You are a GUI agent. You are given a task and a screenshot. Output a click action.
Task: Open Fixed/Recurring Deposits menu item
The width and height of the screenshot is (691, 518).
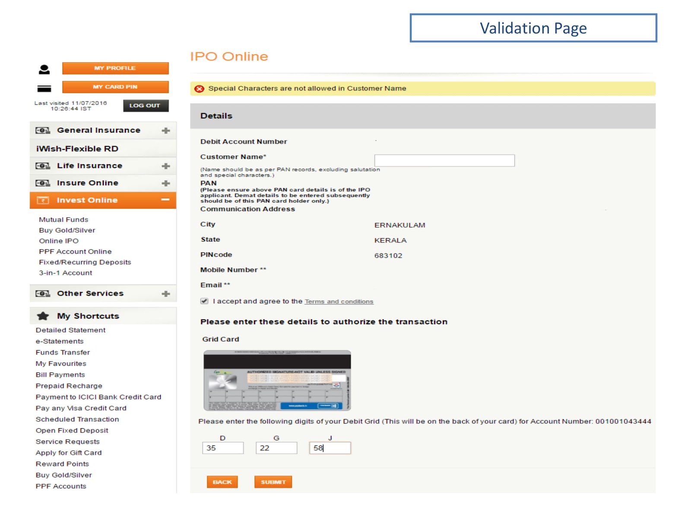click(85, 262)
